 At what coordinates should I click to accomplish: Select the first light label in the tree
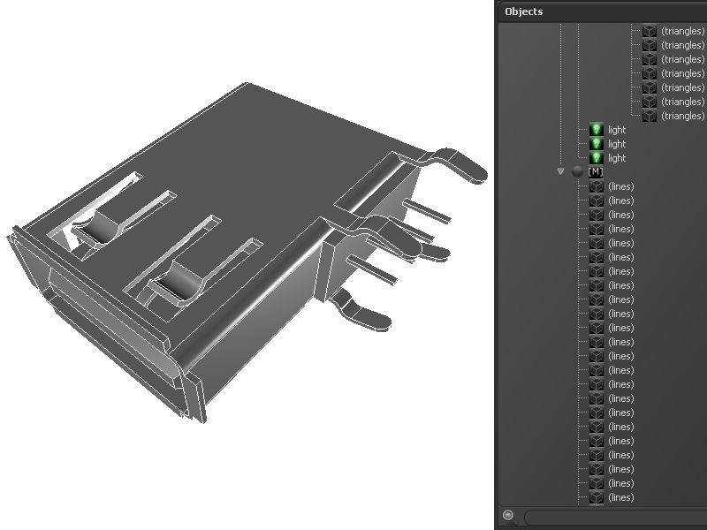pos(616,130)
